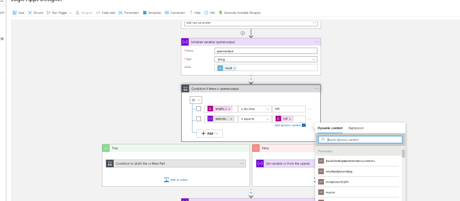Insert step with plus below Initialize variable
460x201 pixels.
tap(251, 79)
